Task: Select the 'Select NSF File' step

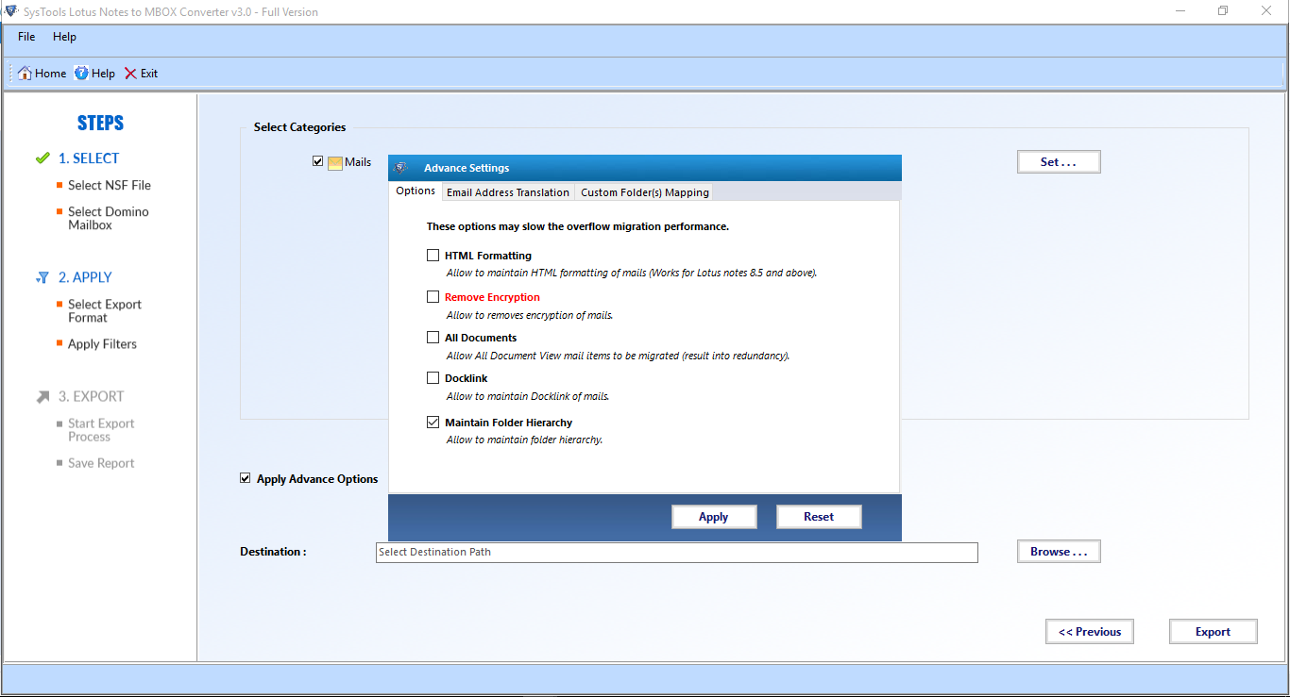Action: 110,186
